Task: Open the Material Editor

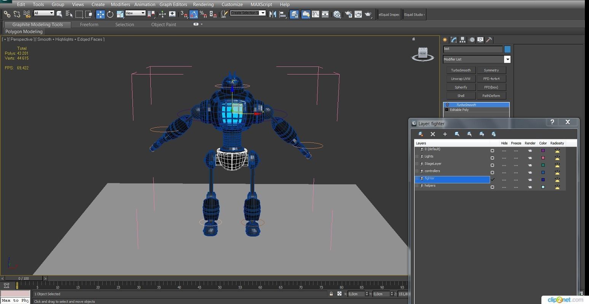Action: click(x=337, y=14)
